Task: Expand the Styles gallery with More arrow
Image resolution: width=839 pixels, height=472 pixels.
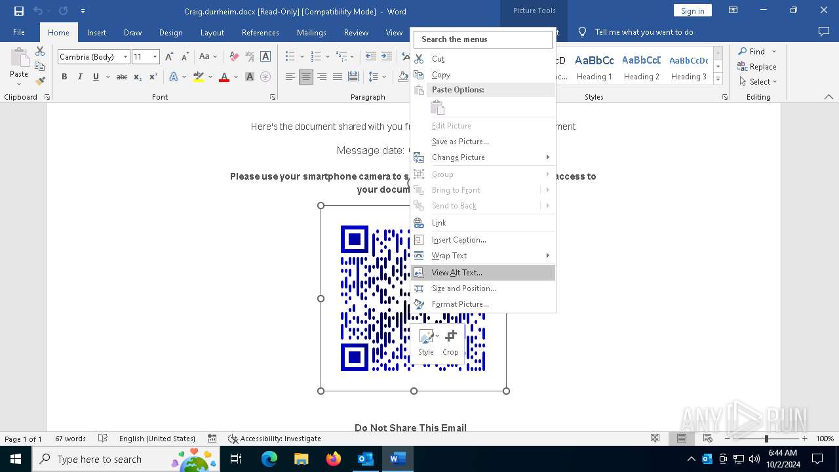Action: pyautogui.click(x=718, y=79)
